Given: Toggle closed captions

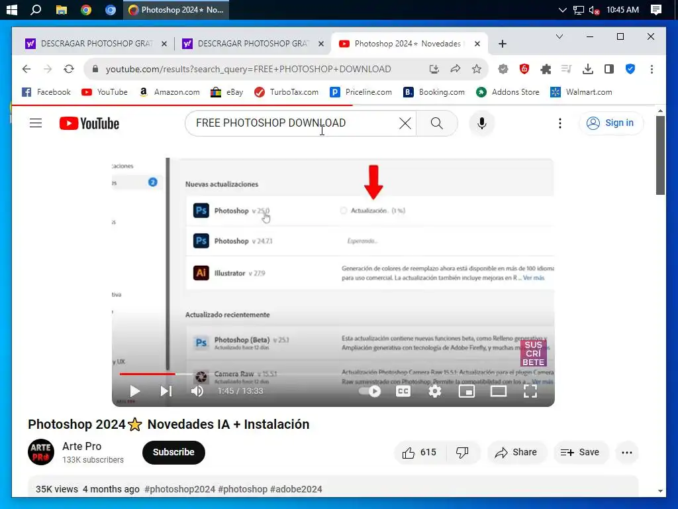Looking at the screenshot, I should 403,391.
